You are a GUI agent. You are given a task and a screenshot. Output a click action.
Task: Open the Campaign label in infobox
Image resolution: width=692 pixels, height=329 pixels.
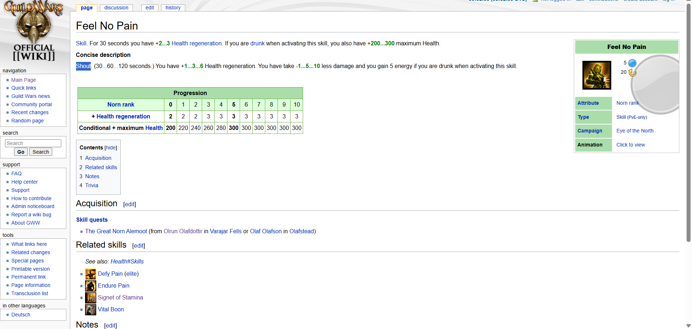tap(590, 131)
